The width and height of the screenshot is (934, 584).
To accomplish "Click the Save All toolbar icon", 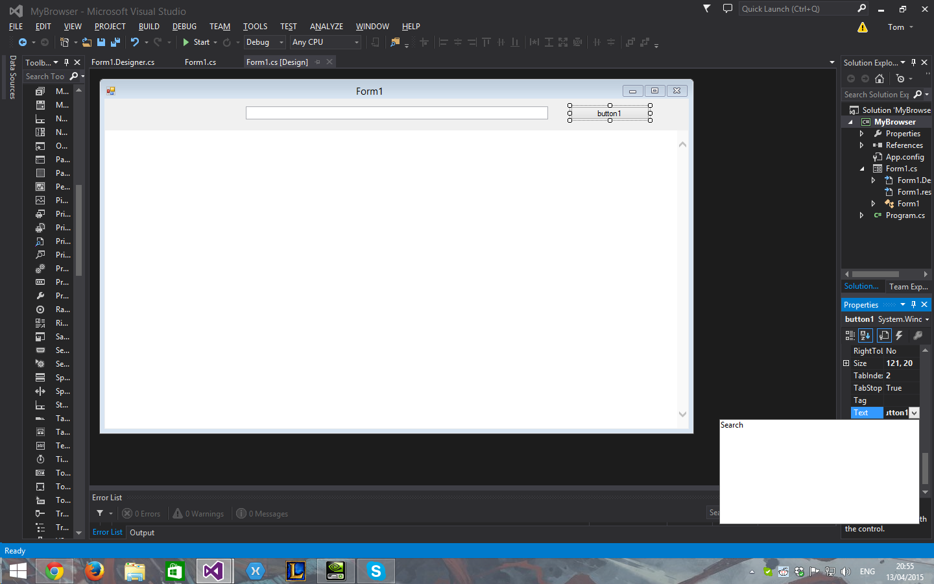I will [x=115, y=42].
